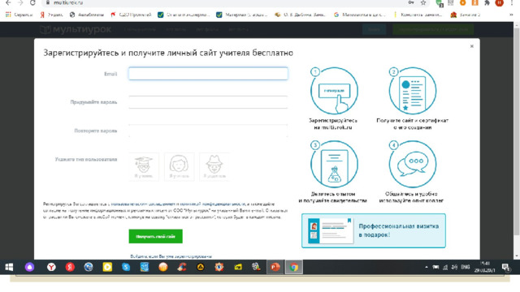Click the blue login button in header
520x292 pixels.
tap(374, 29)
